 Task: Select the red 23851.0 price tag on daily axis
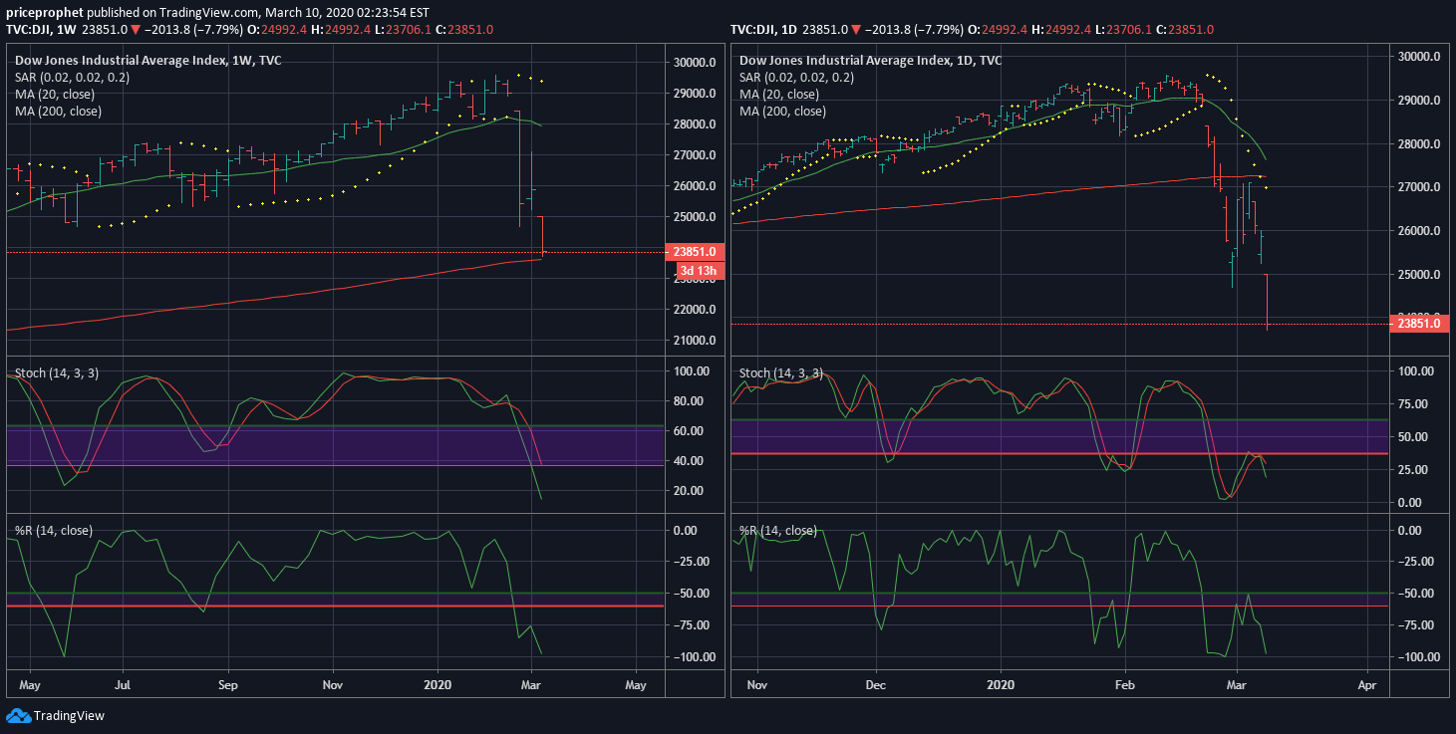(1418, 323)
